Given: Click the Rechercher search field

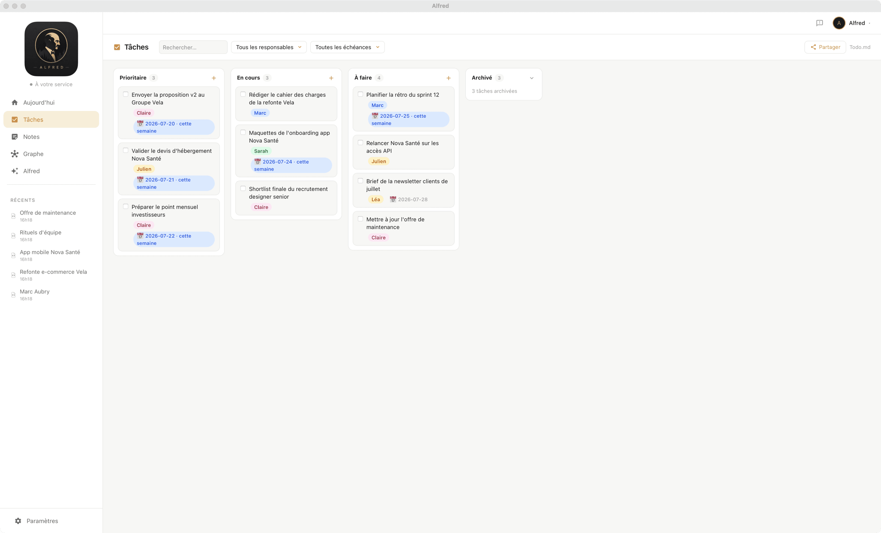Looking at the screenshot, I should (193, 47).
